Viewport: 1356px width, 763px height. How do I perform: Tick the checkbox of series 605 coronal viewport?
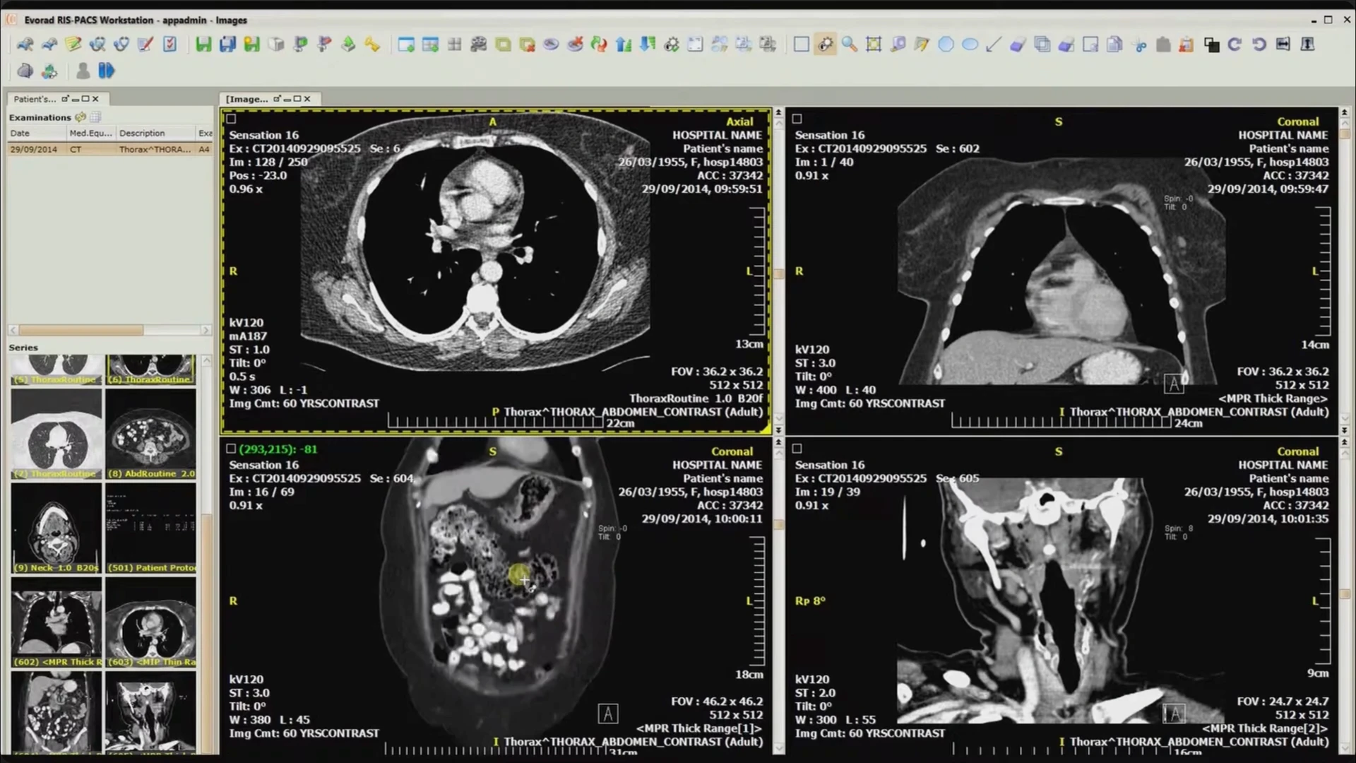797,449
